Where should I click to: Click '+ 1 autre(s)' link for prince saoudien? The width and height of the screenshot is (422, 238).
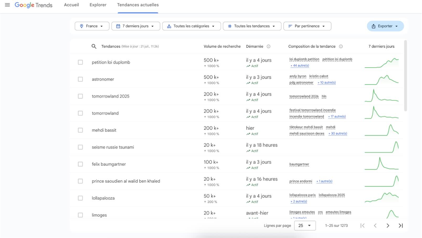324,181
